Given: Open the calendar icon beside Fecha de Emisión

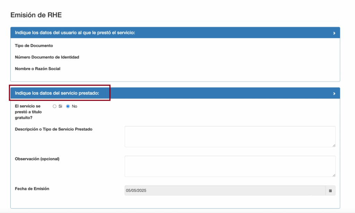Looking at the screenshot, I should pyautogui.click(x=330, y=190).
